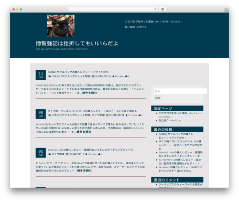Click comment bubble icon of 11日 post
239x202 pixels.
click(x=126, y=76)
